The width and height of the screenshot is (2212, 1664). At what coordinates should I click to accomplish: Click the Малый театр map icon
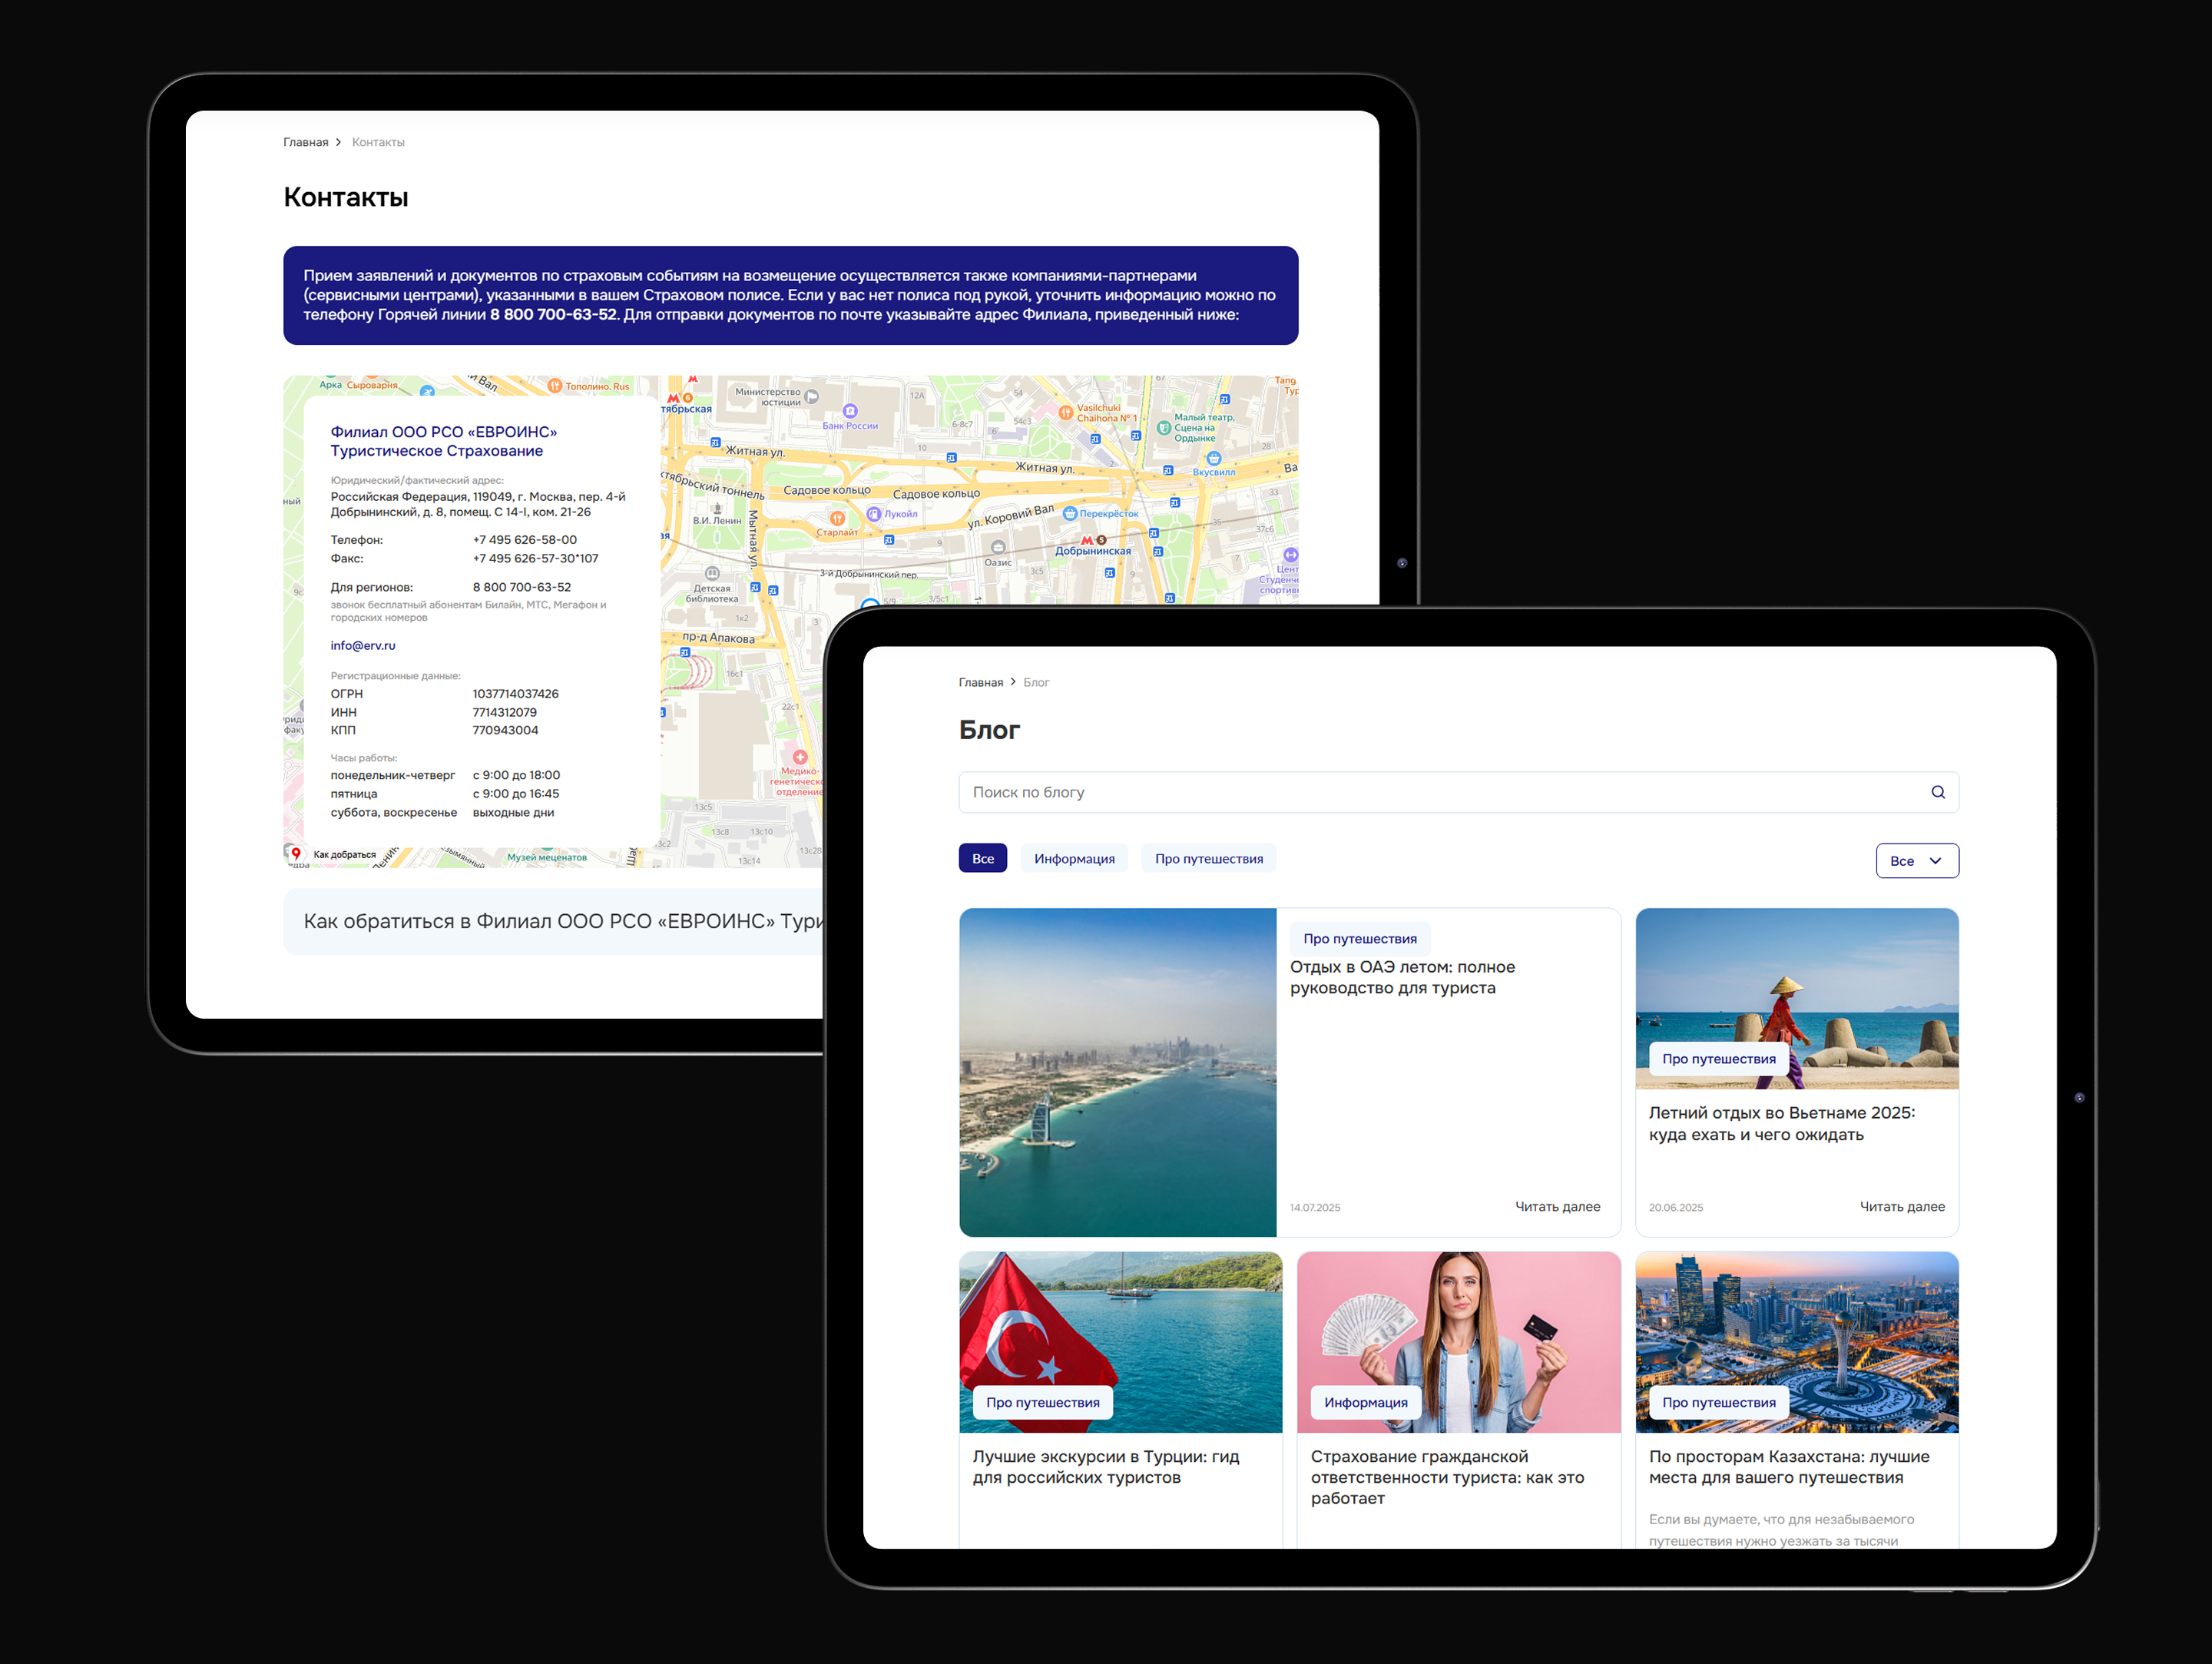click(x=1164, y=428)
